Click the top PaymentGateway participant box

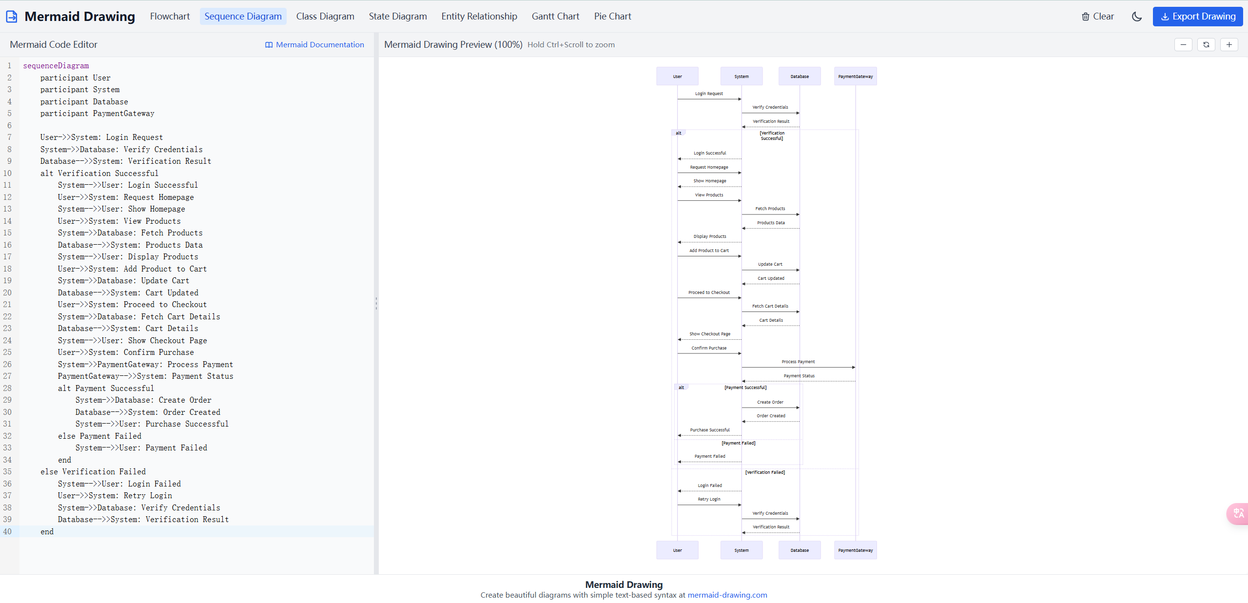click(856, 77)
